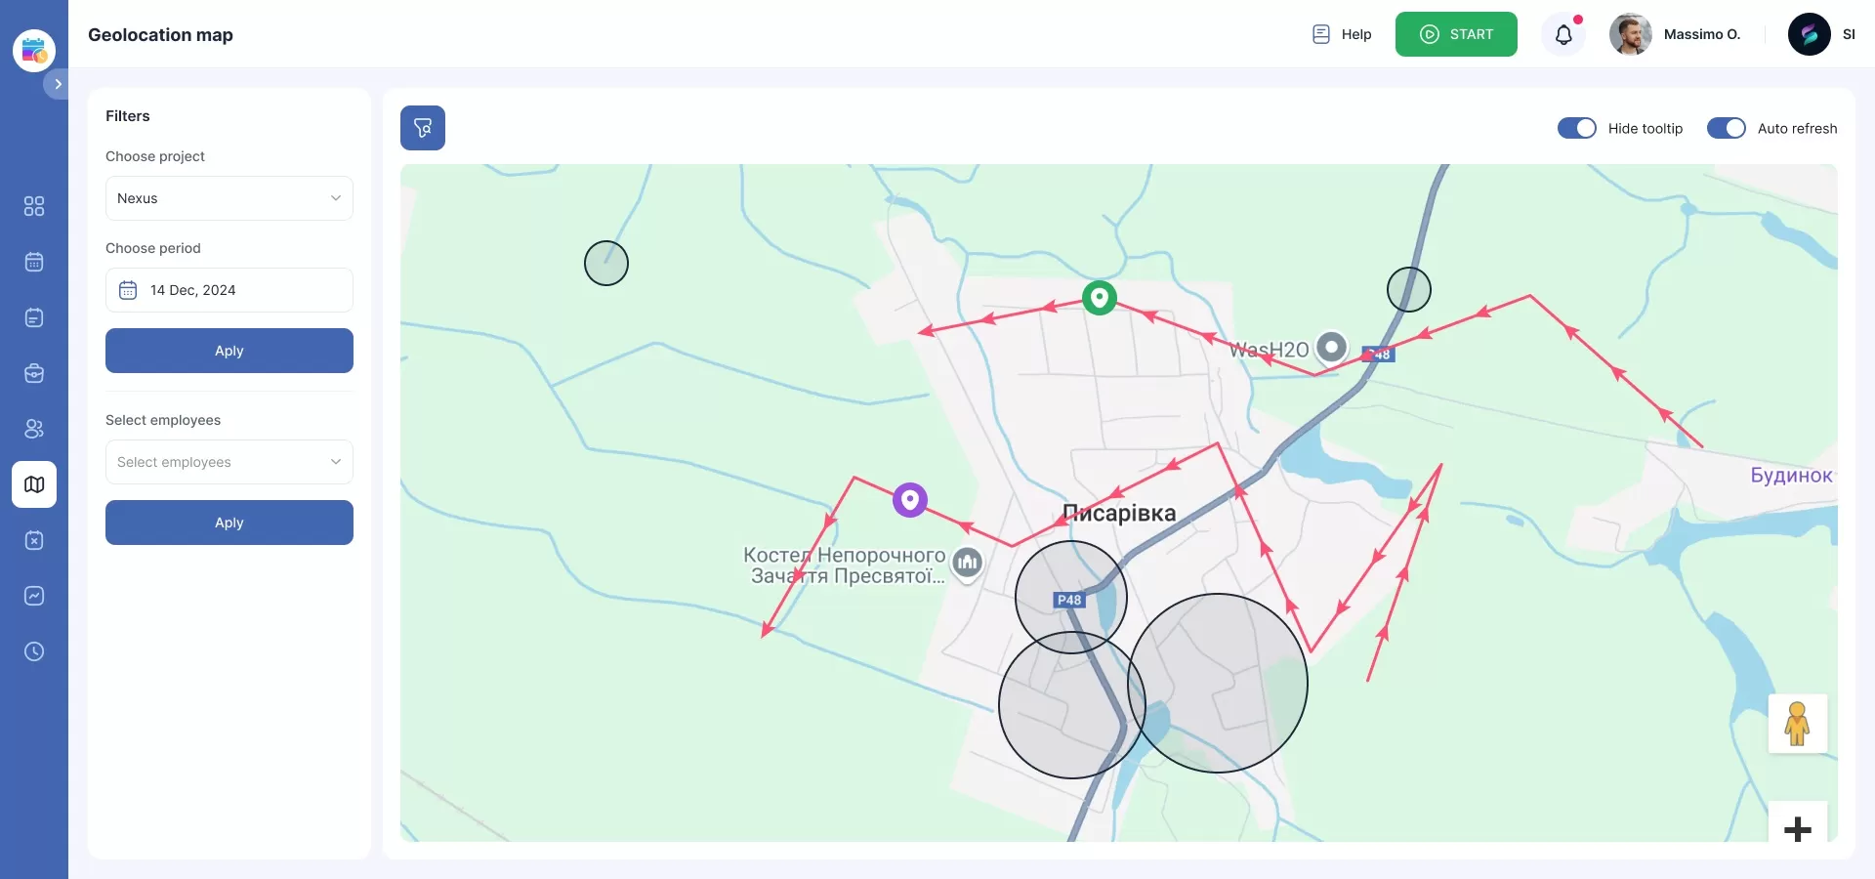Screen dimensions: 1875x879
Task: Open the map filter icon button
Action: (423, 128)
